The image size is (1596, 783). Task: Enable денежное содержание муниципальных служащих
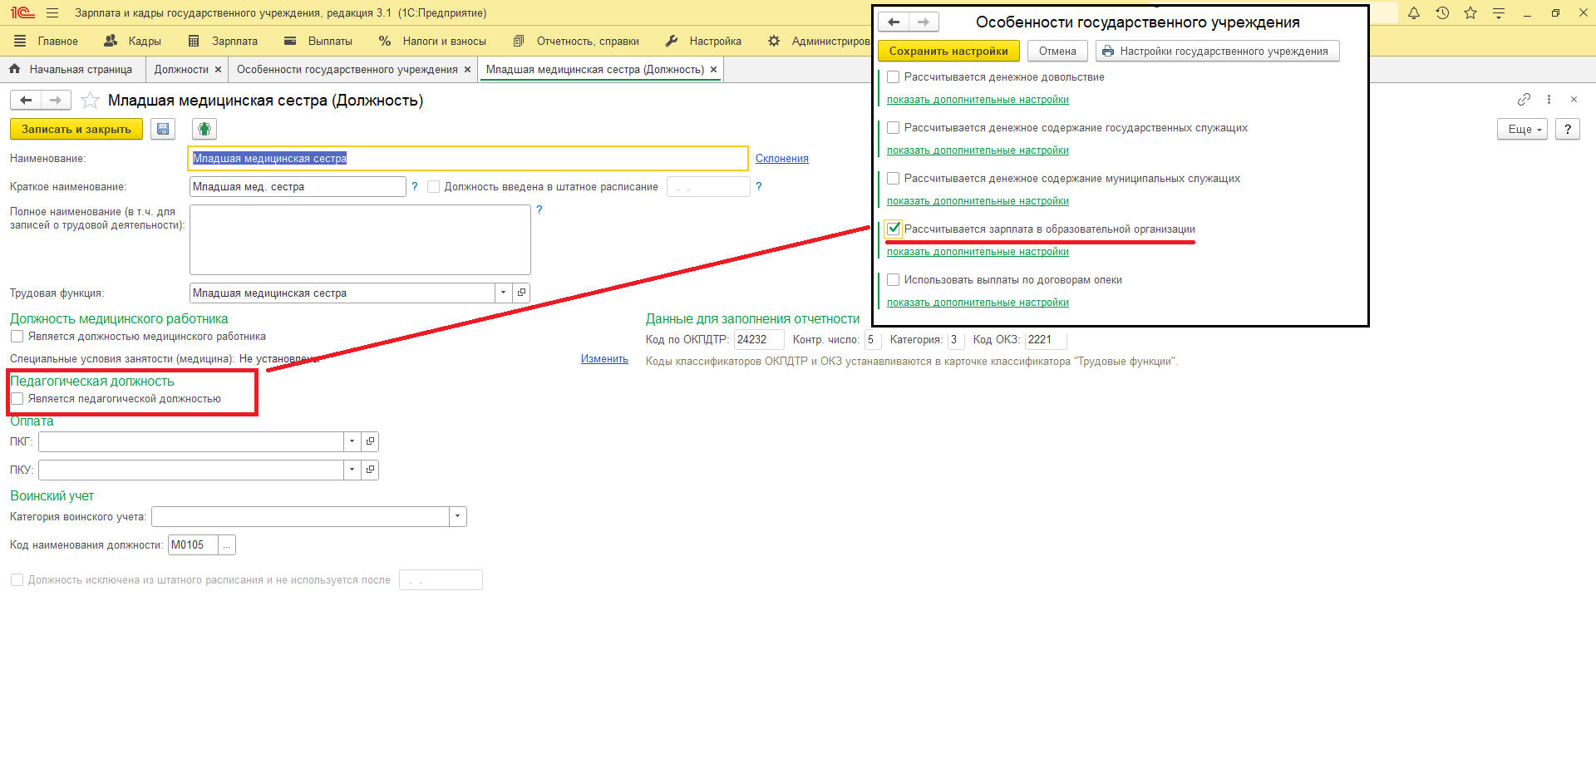click(894, 179)
